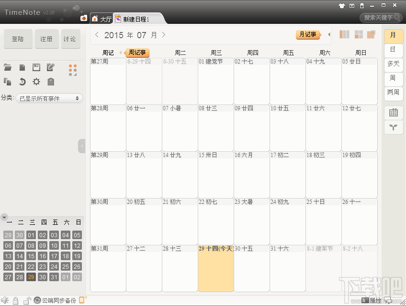Click the year 2015 in date header
This screenshot has height=306, width=406.
pos(114,35)
